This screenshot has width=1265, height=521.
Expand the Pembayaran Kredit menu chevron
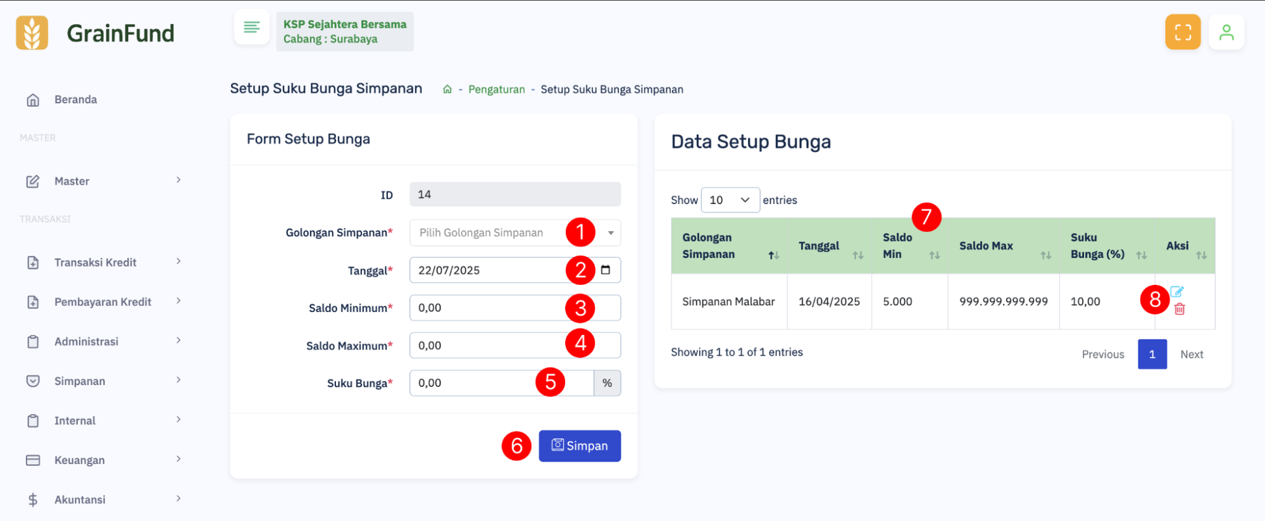click(x=178, y=301)
